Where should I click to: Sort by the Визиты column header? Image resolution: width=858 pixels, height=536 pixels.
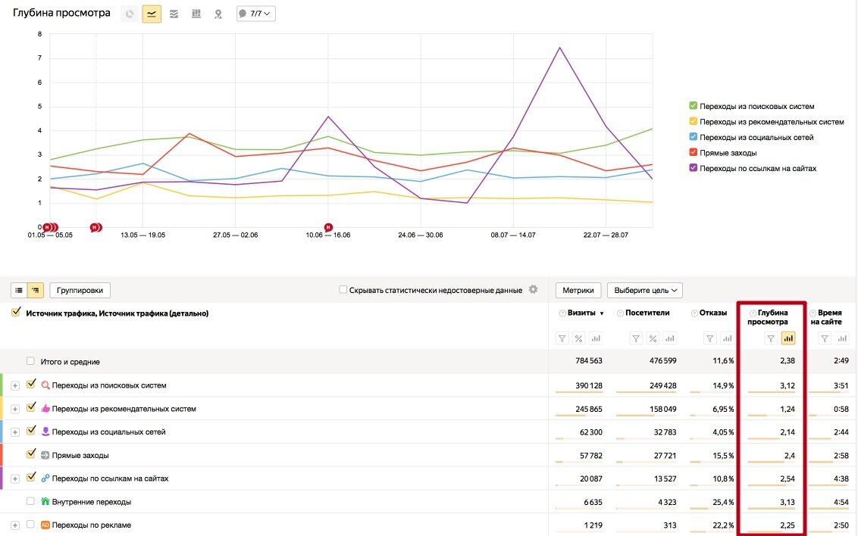click(583, 313)
